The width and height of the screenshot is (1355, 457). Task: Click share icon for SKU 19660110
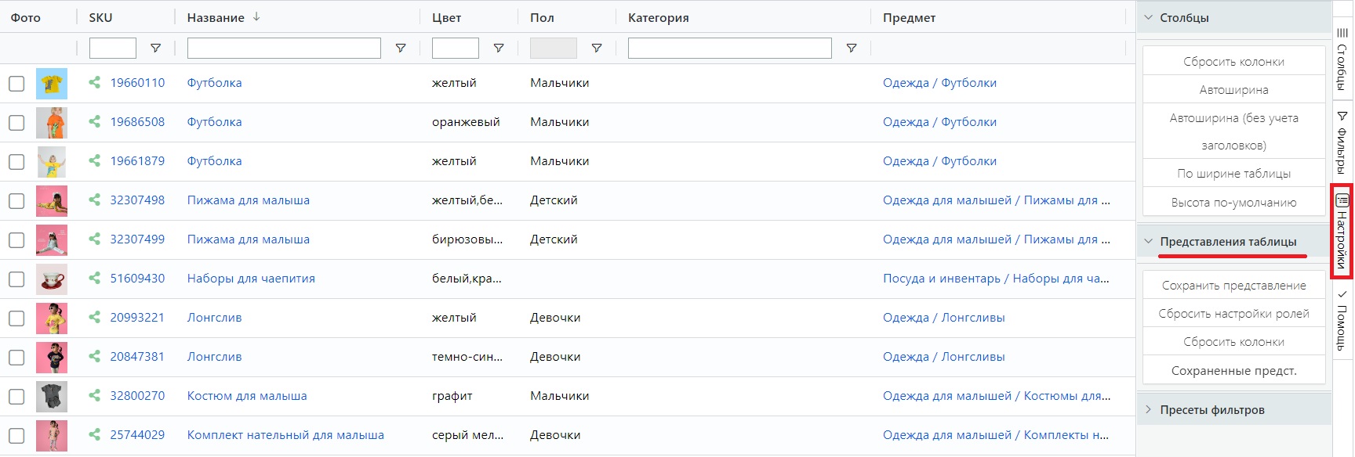(94, 82)
